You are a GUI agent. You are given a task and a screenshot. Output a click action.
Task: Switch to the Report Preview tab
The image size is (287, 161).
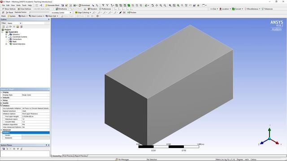point(81,156)
